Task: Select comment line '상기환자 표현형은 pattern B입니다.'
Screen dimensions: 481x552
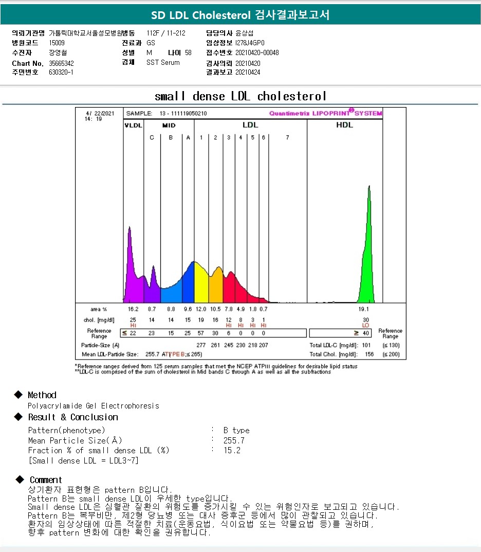Action: coord(100,490)
